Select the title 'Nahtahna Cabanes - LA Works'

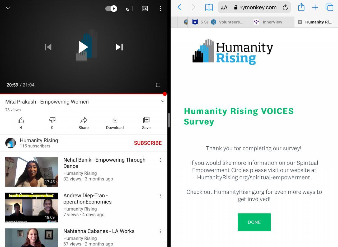(99, 231)
